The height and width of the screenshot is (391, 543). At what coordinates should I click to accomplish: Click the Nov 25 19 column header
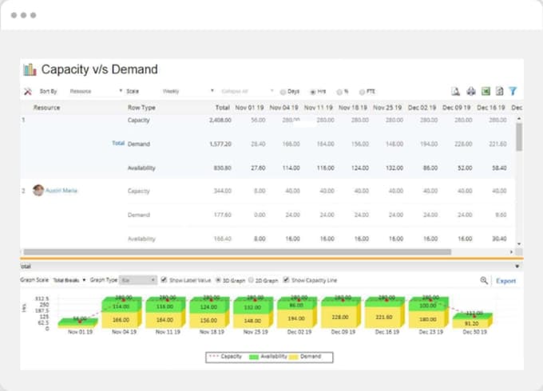[x=387, y=108]
